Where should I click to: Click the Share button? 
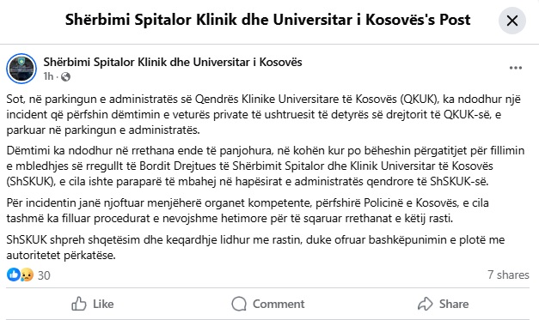pyautogui.click(x=443, y=304)
